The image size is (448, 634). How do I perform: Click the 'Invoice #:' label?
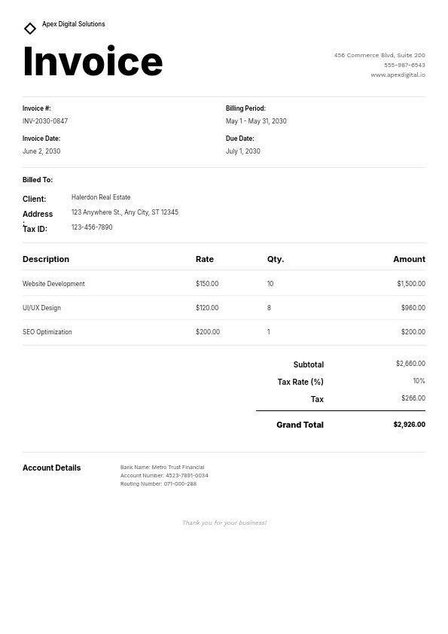(36, 108)
